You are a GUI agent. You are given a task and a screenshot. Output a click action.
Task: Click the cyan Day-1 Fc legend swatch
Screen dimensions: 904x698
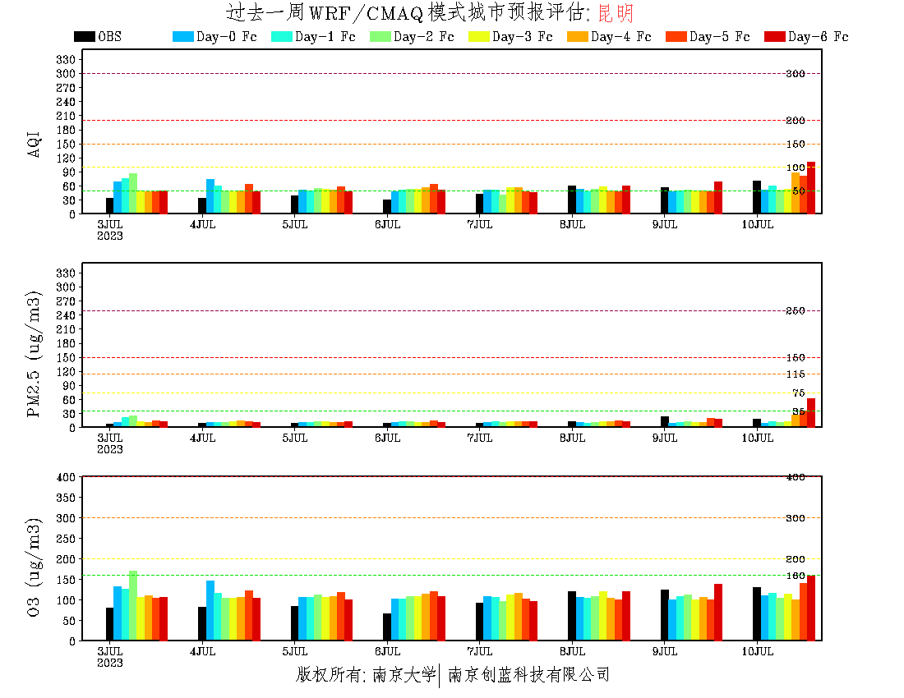pyautogui.click(x=282, y=36)
